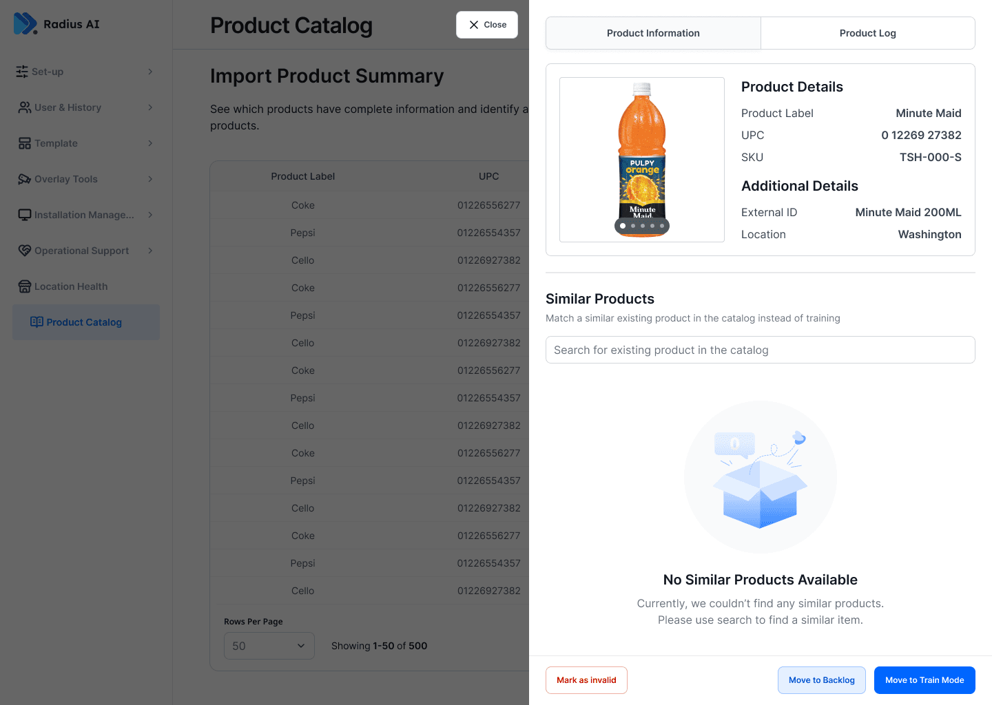
Task: Click Move to Train Mode button
Action: (924, 680)
